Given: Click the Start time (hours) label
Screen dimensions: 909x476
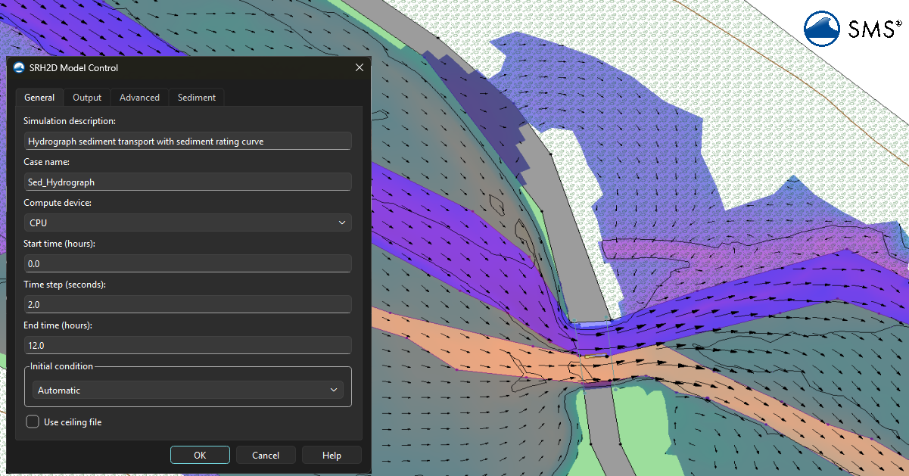Looking at the screenshot, I should (x=59, y=244).
